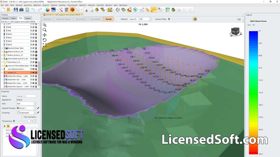
Task: Click the New file icon
Action: pyautogui.click(x=3, y=10)
